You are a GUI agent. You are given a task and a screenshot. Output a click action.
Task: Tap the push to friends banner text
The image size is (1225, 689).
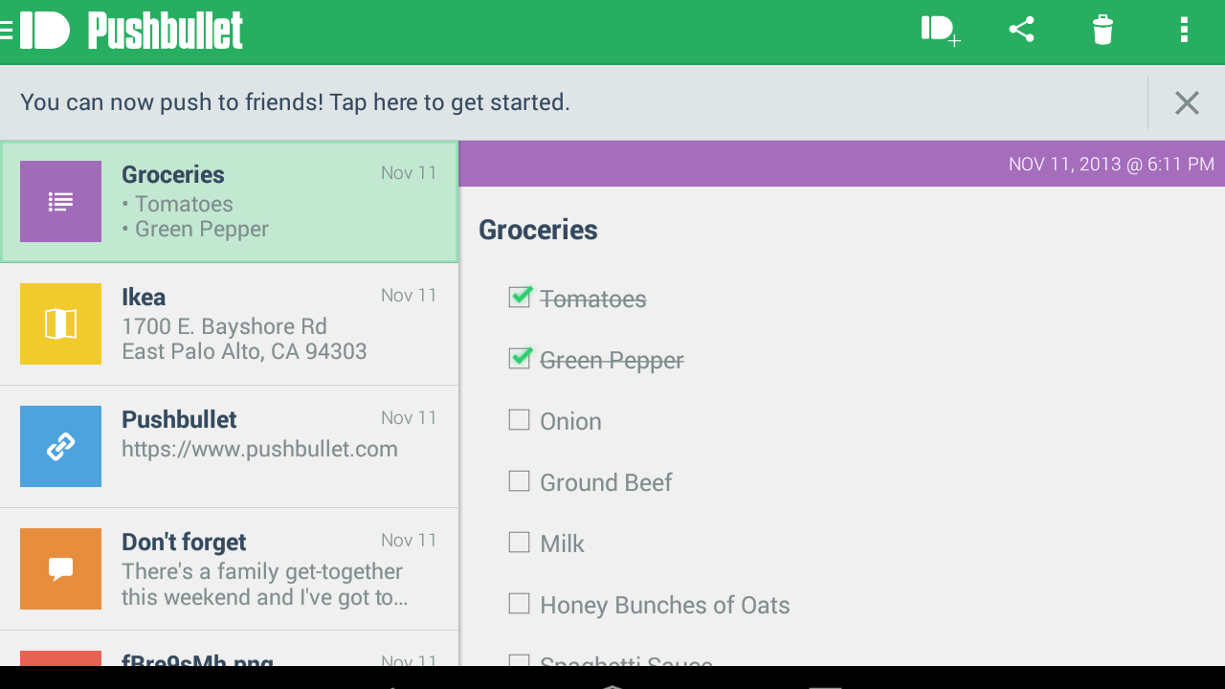pos(295,102)
